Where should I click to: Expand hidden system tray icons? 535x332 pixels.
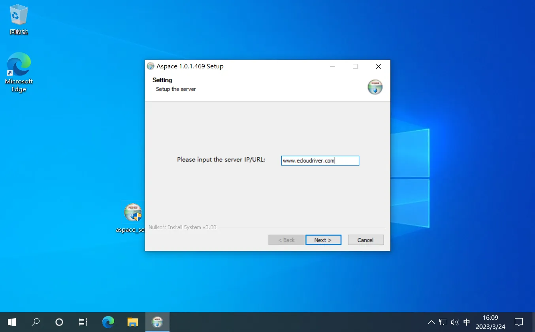431,322
